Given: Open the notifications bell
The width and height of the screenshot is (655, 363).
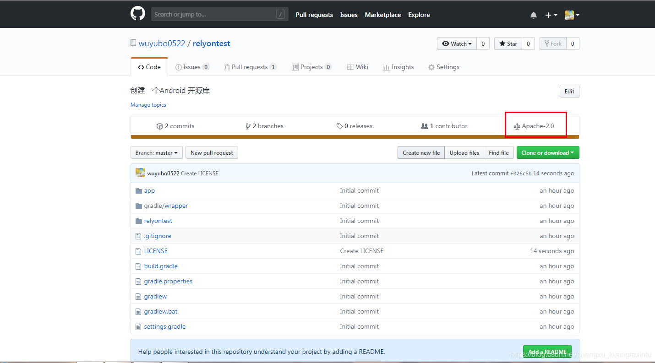Looking at the screenshot, I should pyautogui.click(x=534, y=15).
